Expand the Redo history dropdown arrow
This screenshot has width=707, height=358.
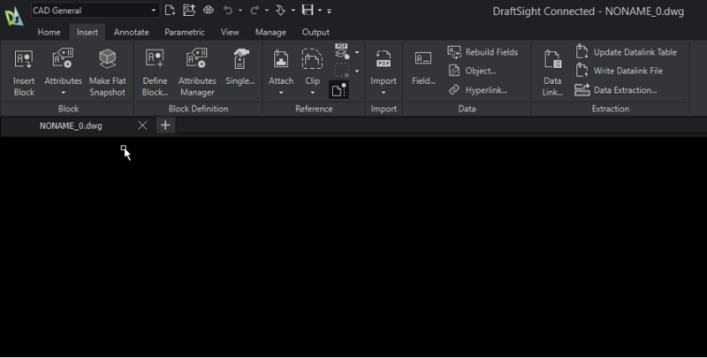267,11
